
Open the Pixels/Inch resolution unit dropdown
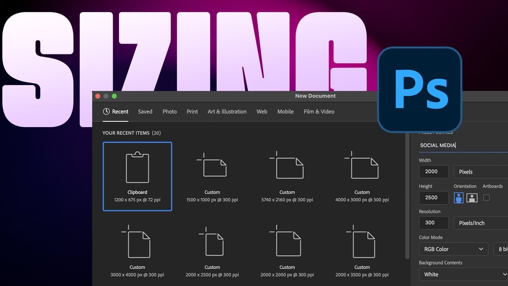coord(481,223)
